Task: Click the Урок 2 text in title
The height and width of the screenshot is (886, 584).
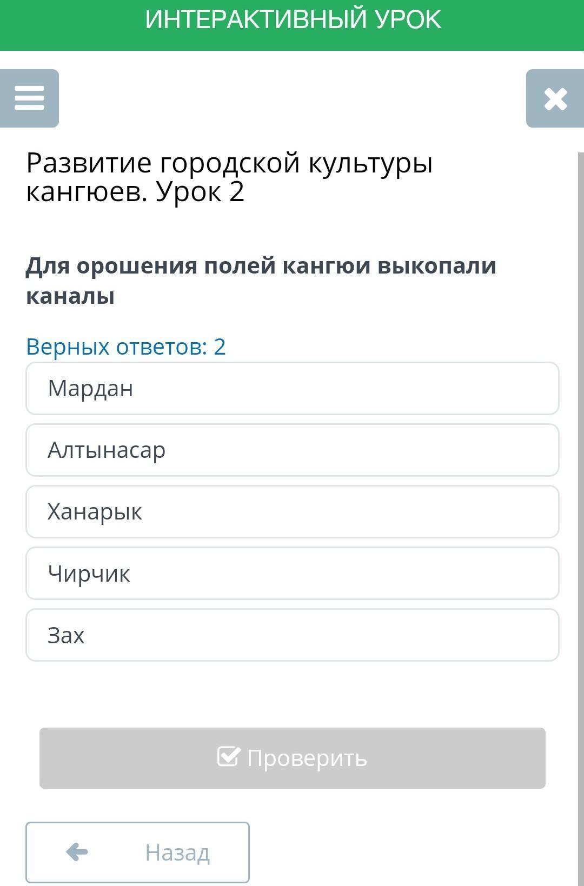Action: point(200,191)
